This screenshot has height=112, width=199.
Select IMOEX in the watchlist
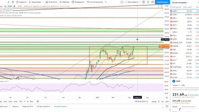[x=185, y=39]
